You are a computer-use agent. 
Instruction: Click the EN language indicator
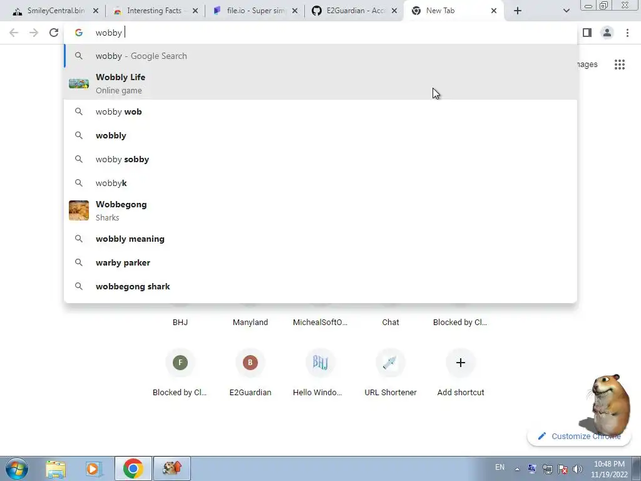point(500,467)
